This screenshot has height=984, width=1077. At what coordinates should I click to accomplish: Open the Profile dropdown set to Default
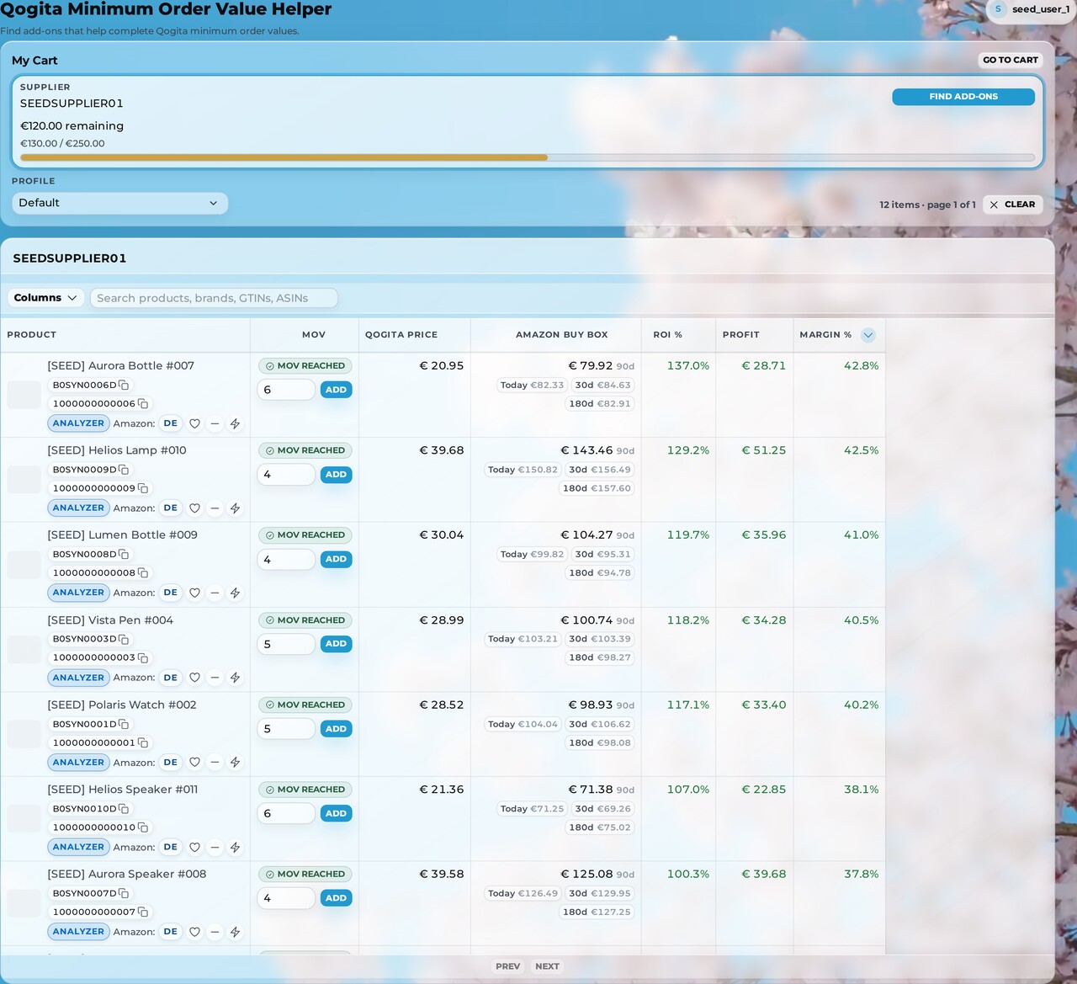tap(119, 203)
